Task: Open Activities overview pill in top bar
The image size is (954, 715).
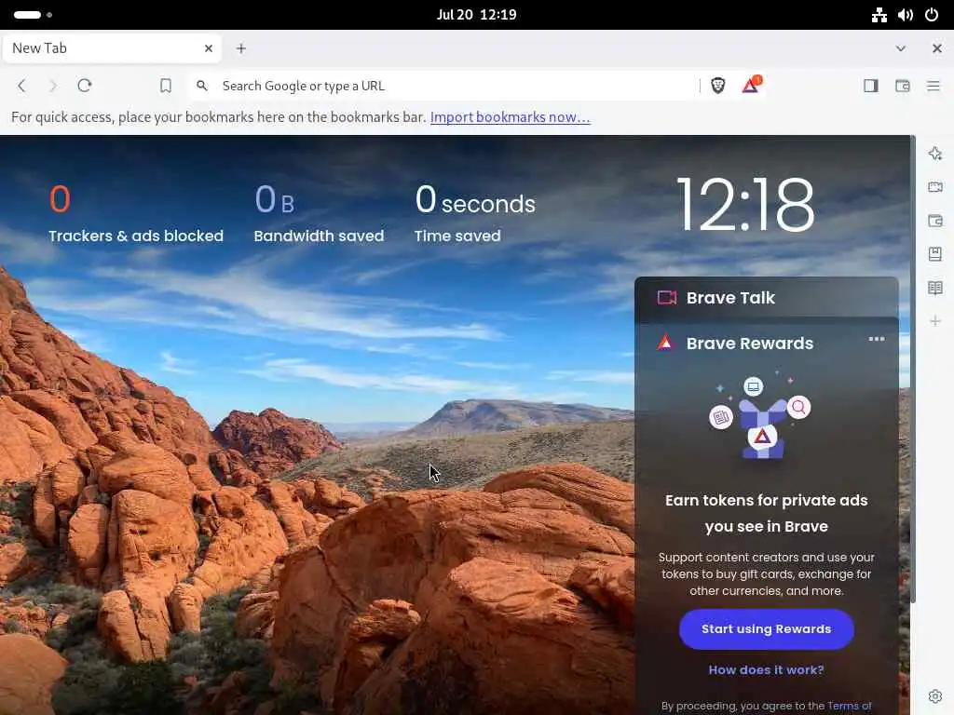Action: tap(33, 15)
